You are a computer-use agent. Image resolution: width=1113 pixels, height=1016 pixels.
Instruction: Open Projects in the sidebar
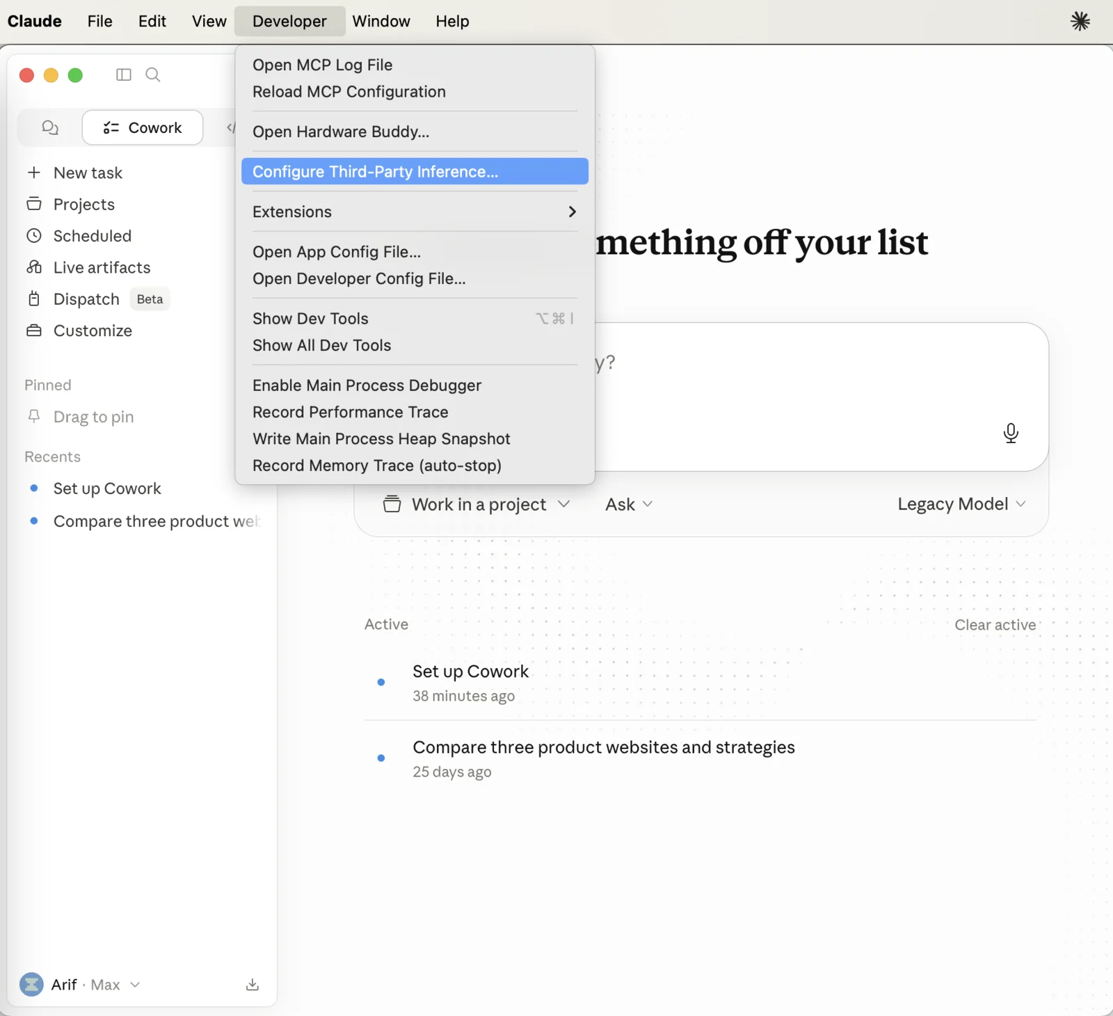click(84, 205)
